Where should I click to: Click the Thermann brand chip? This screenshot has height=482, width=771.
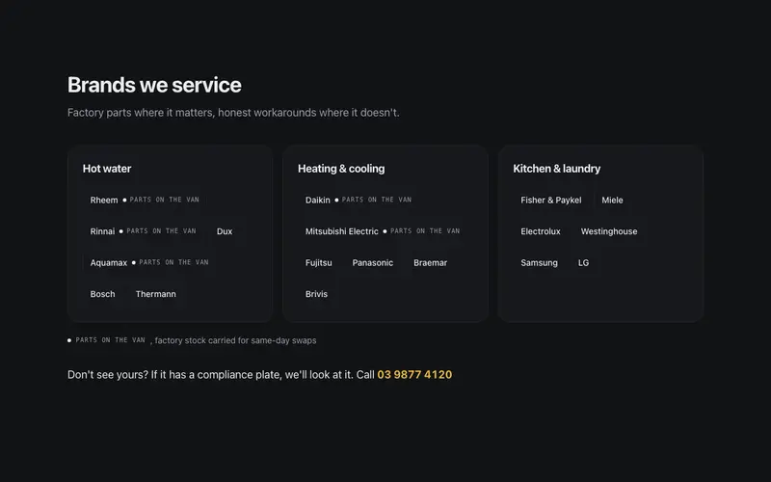[156, 294]
